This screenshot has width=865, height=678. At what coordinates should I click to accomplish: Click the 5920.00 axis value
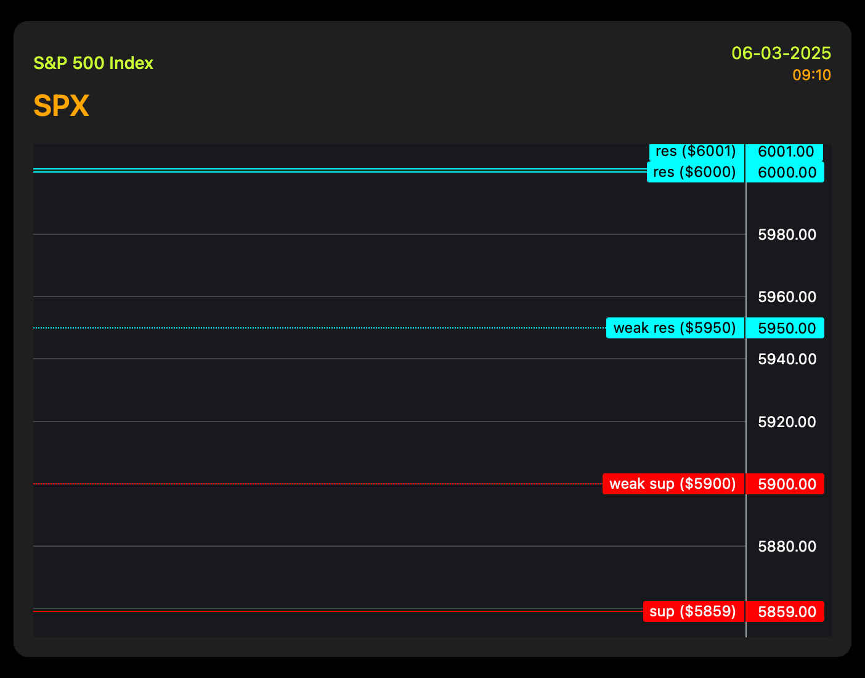787,422
